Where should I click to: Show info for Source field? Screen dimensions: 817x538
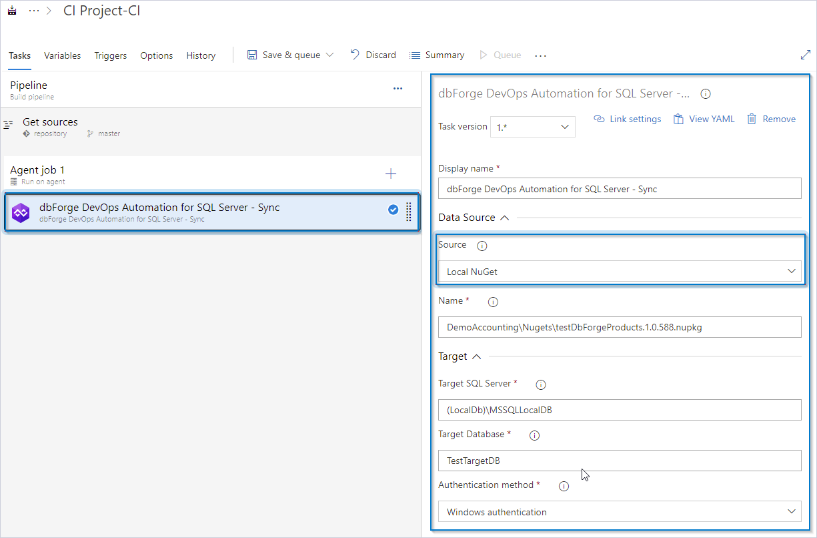[482, 246]
